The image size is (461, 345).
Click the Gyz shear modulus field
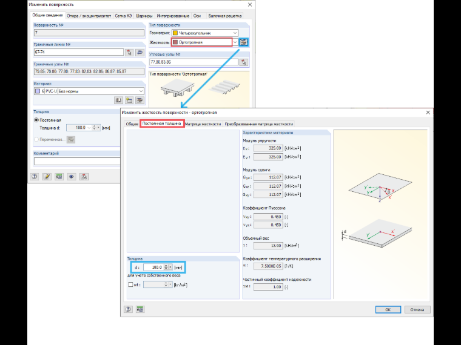tap(268, 177)
